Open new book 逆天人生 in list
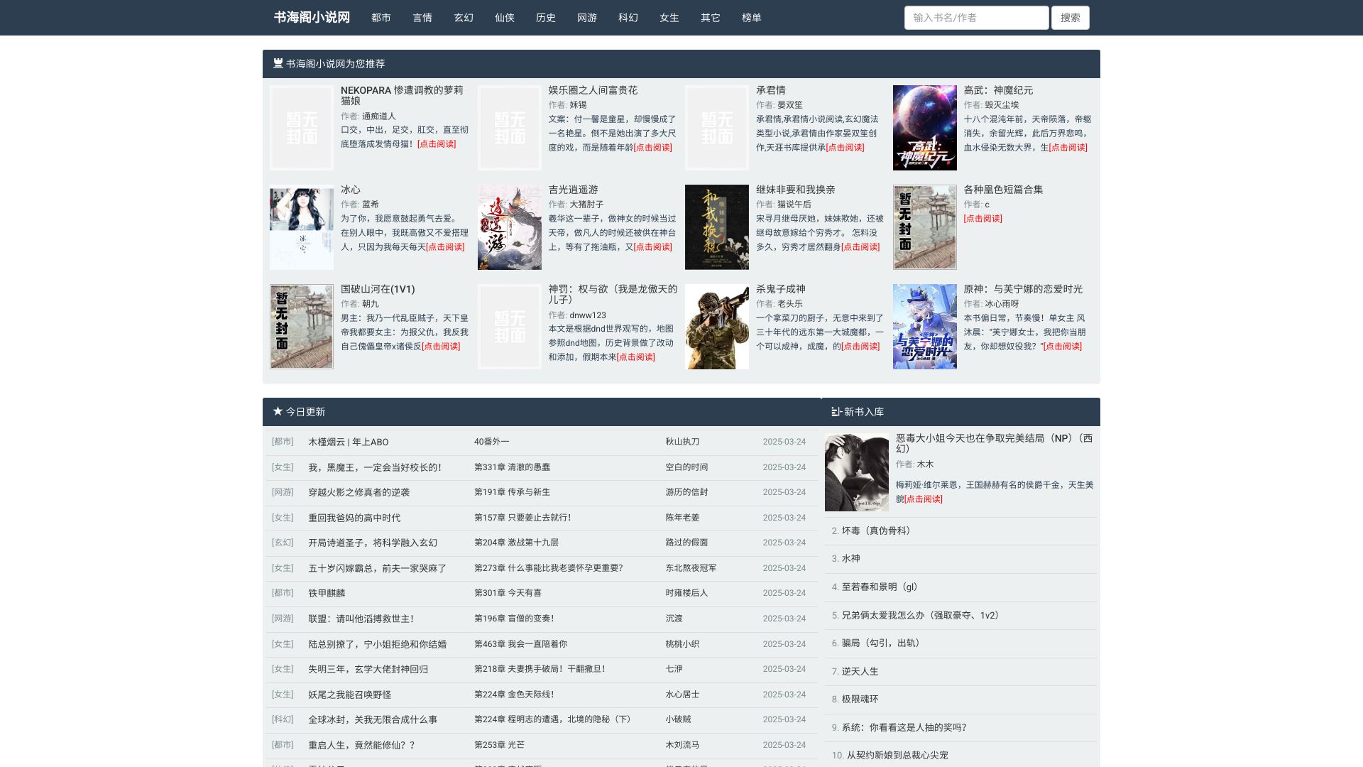Viewport: 1363px width, 767px height. pyautogui.click(x=860, y=671)
